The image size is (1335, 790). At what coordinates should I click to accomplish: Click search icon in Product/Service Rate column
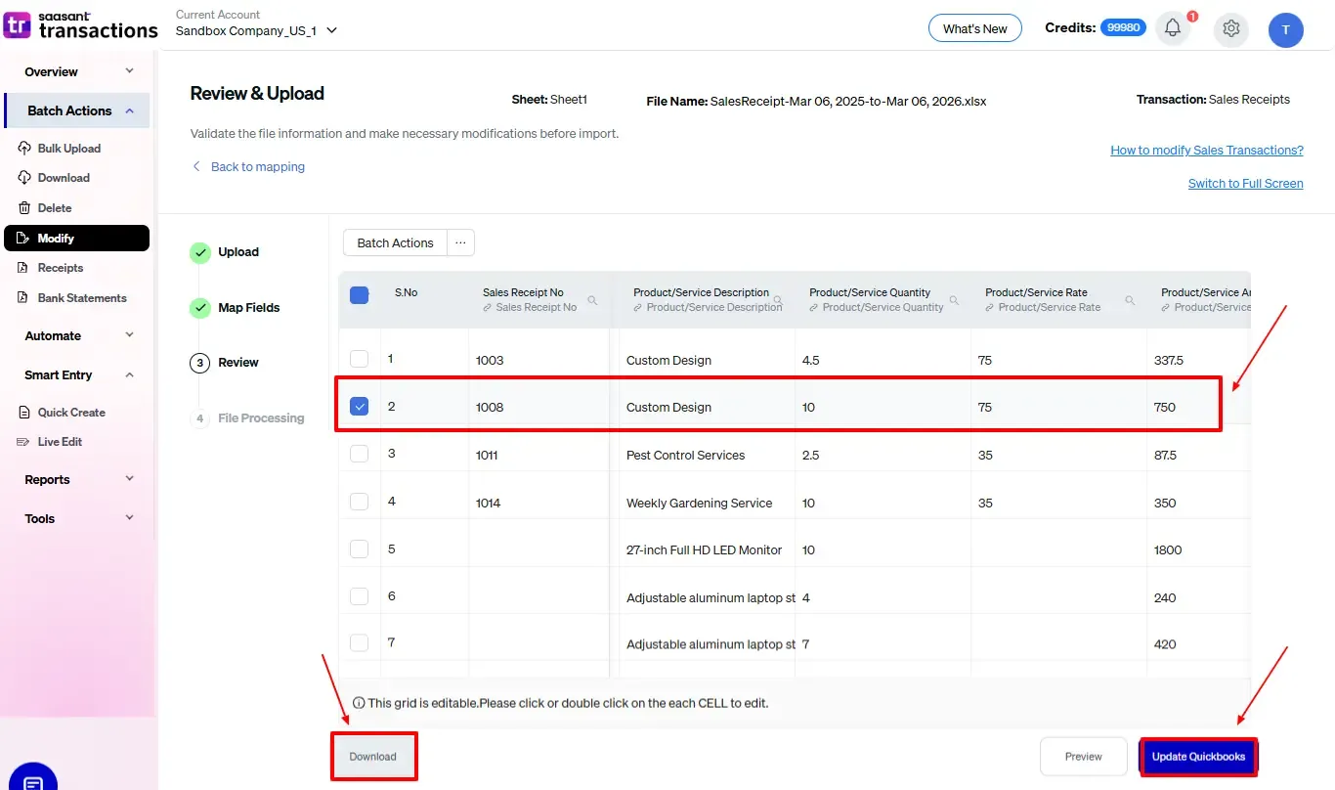click(x=1130, y=300)
